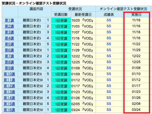This screenshot has width=152, height=114.
Task: Select the 02/05 『VOD』 latest attendance cell
Action: point(83,104)
